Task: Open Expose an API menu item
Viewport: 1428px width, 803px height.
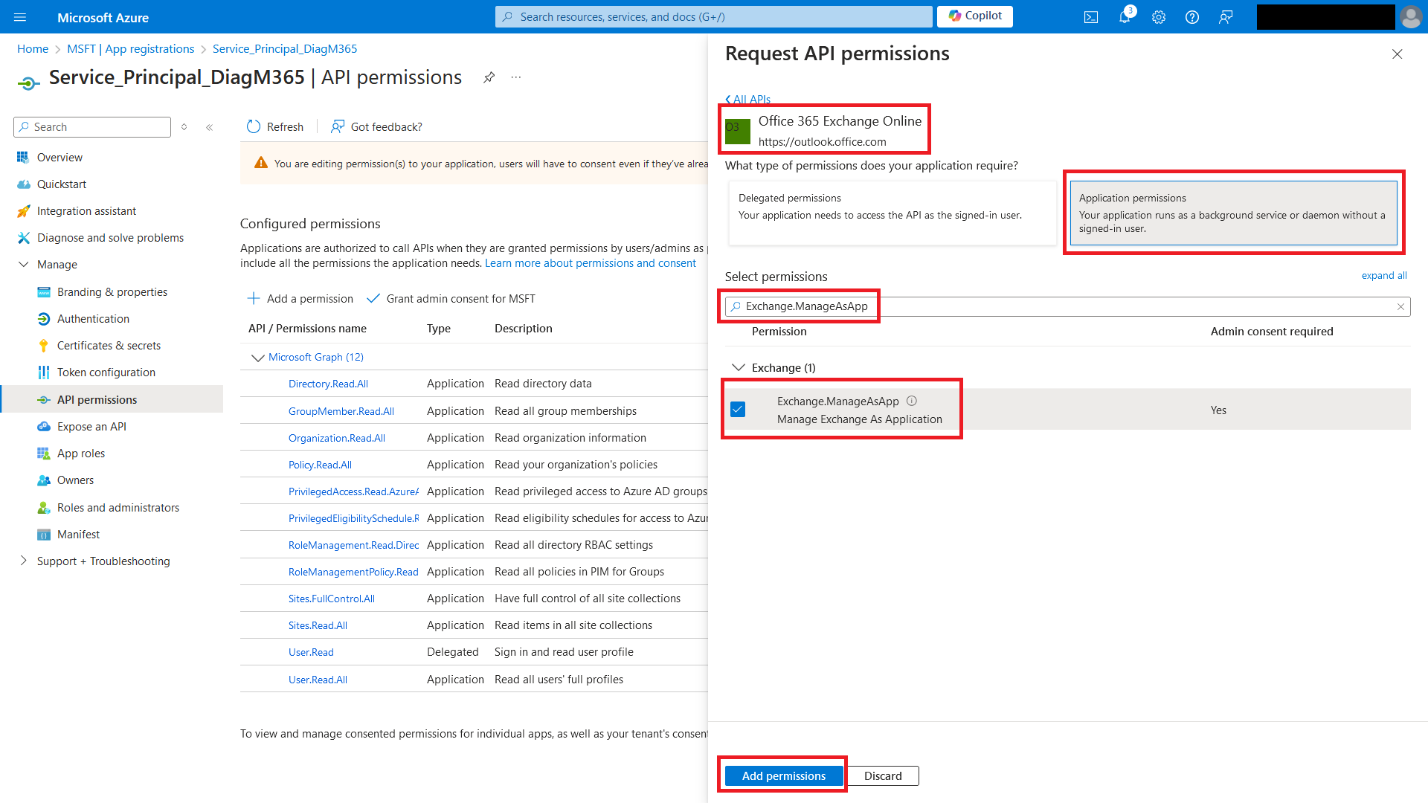Action: [91, 427]
